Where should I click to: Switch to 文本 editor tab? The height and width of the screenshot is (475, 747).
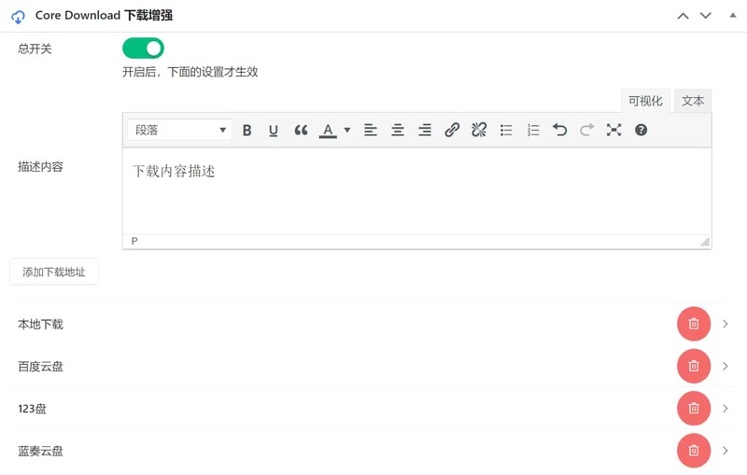point(693,101)
